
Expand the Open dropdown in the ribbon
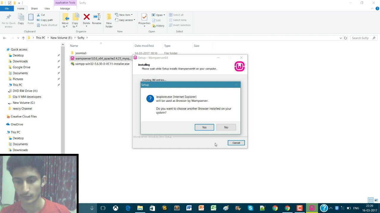[x=158, y=15]
